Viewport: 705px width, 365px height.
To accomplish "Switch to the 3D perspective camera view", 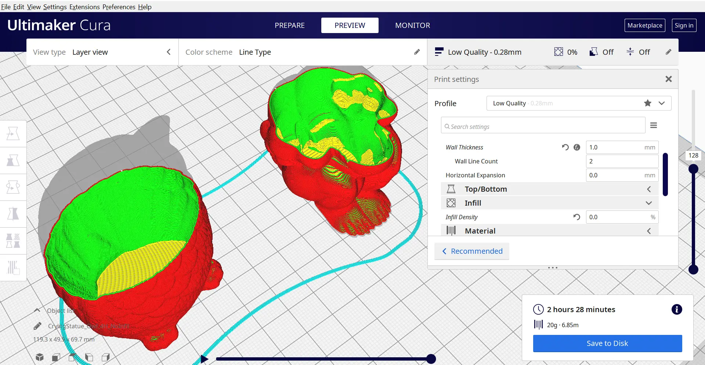I will (x=40, y=357).
